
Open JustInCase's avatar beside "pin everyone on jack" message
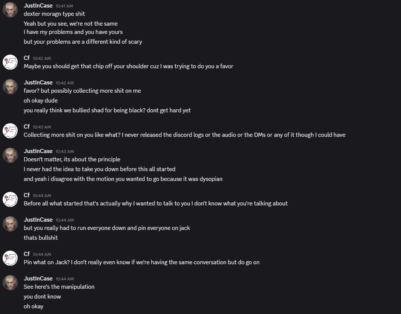point(10,224)
